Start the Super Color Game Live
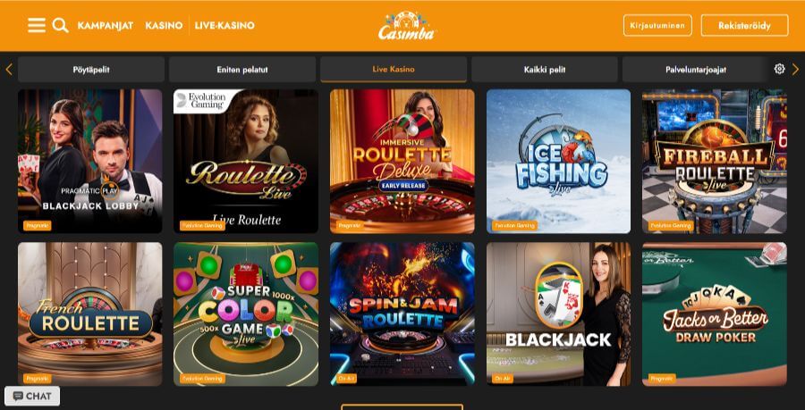This screenshot has width=805, height=410. coord(246,314)
